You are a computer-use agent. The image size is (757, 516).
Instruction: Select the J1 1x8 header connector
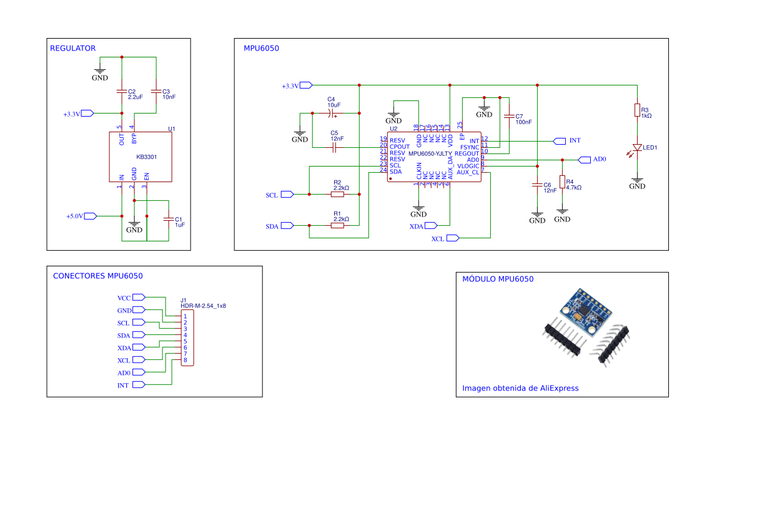click(x=186, y=338)
